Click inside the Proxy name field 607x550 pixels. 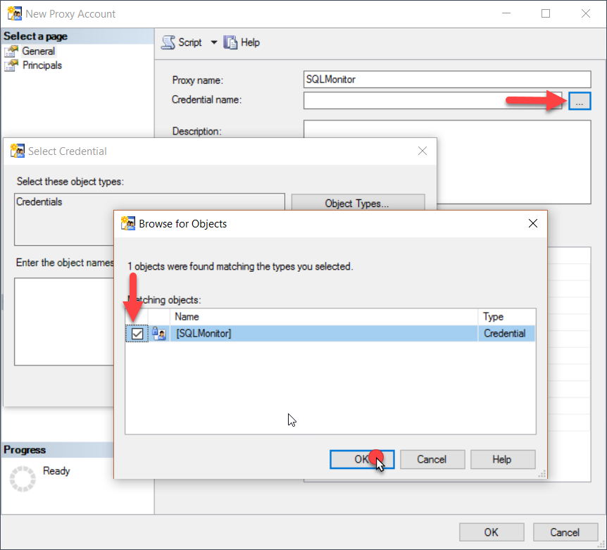pyautogui.click(x=447, y=79)
